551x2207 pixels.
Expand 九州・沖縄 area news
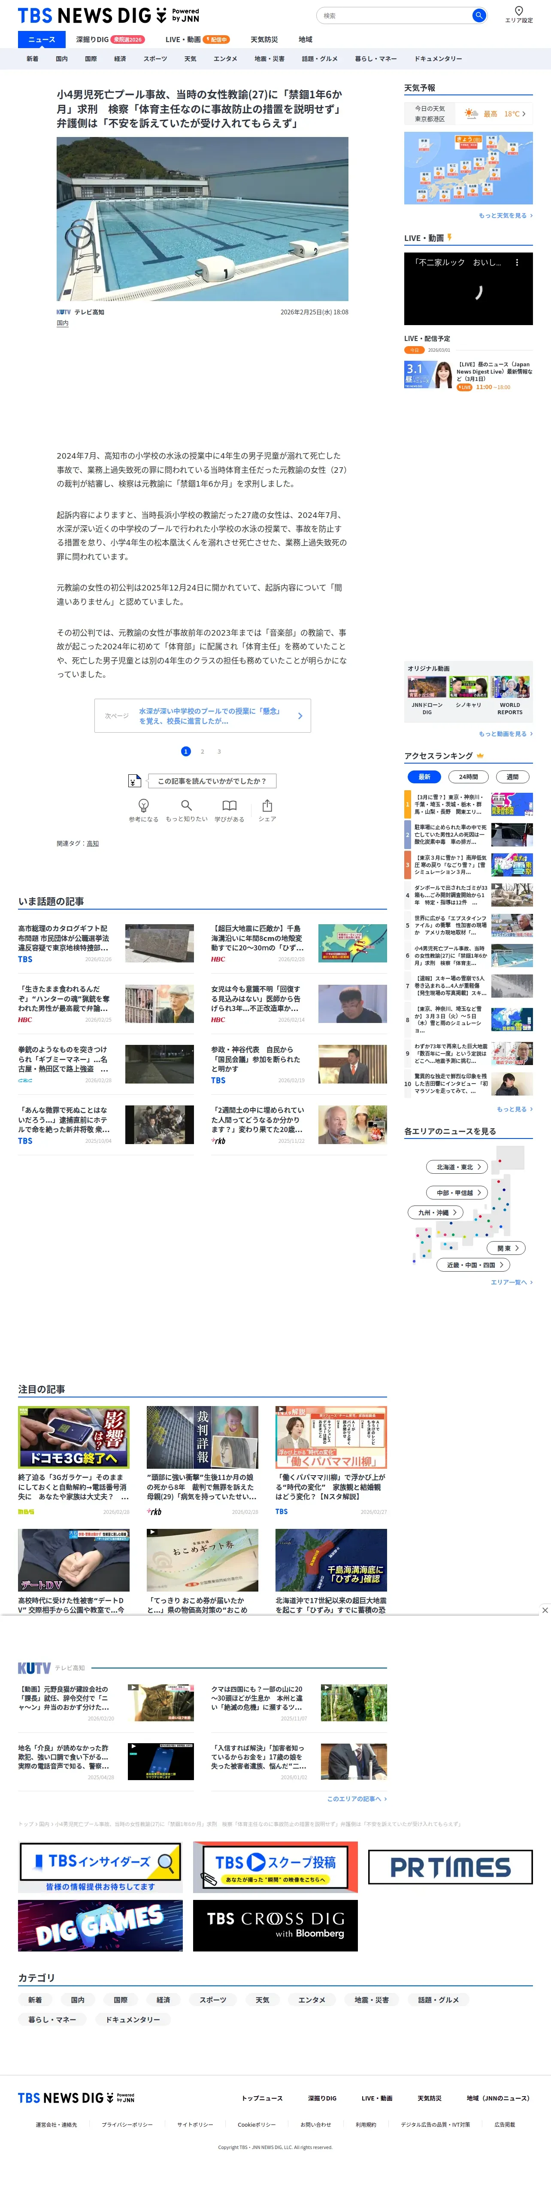(436, 1212)
